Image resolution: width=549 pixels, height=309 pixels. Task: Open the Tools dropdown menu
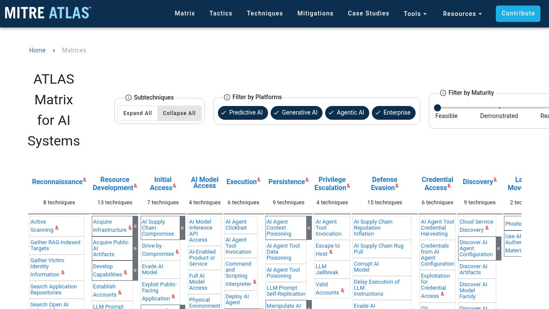coord(415,14)
